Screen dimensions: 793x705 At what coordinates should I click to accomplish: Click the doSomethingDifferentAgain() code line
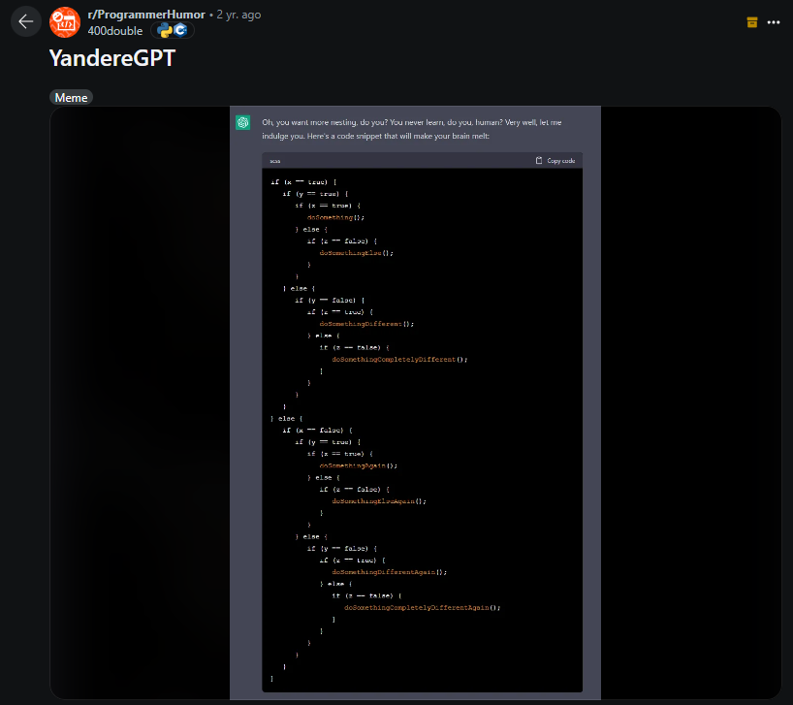[x=390, y=572]
